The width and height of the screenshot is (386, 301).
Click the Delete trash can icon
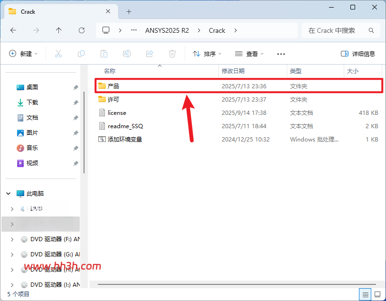[172, 54]
